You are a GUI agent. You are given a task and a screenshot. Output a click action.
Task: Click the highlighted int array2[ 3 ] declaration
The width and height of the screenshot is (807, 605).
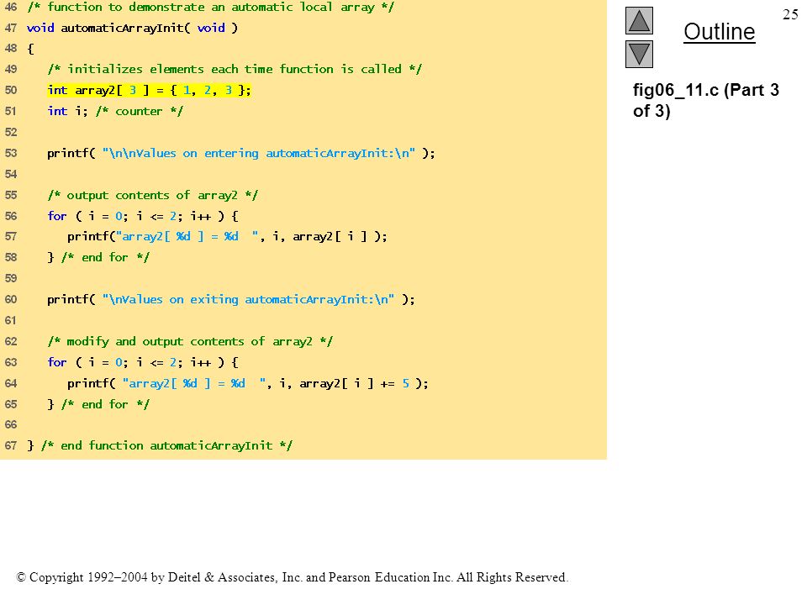coord(150,91)
